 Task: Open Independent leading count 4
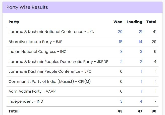141,101
